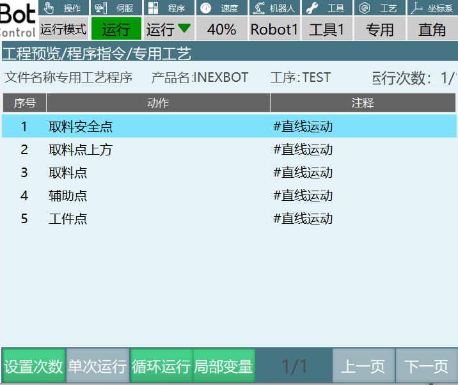Viewport: 458px width, 385px height.
Task: Open the 40% speed selector
Action: [x=221, y=29]
